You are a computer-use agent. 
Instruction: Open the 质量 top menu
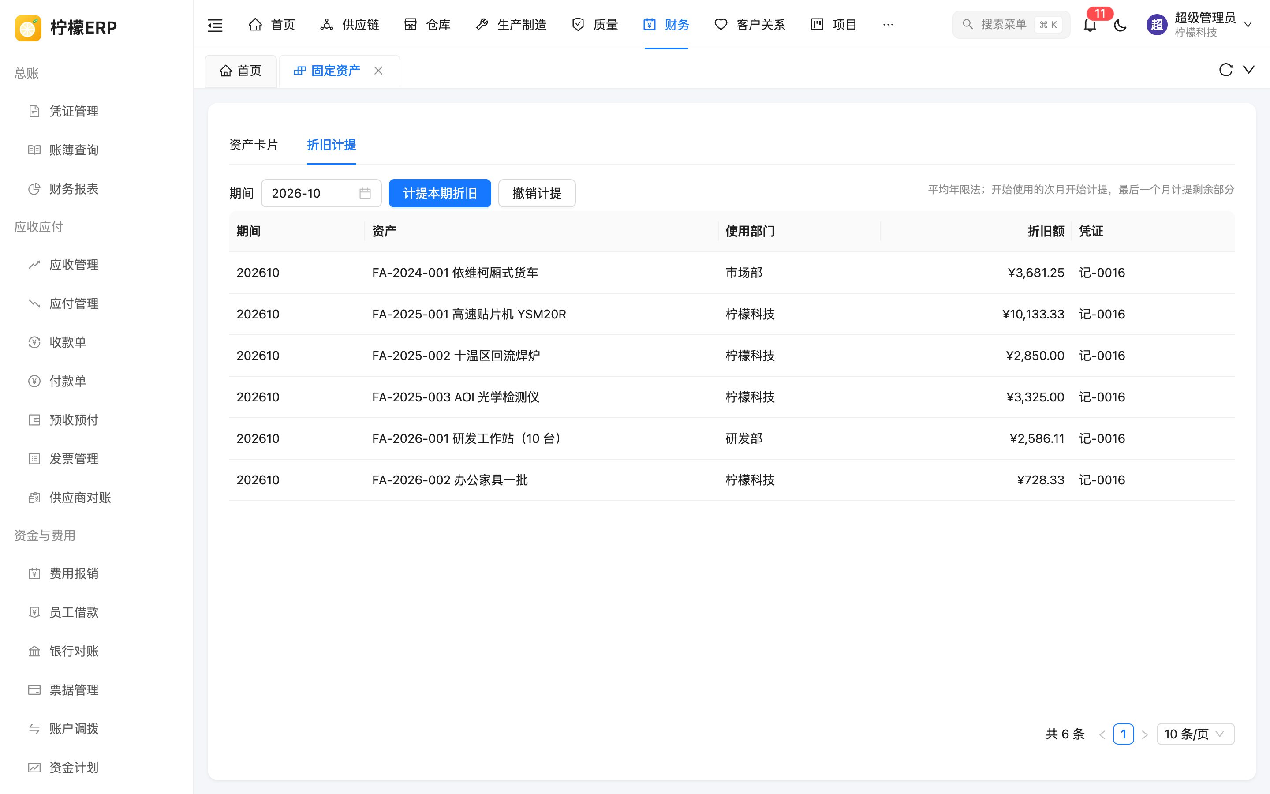tap(594, 25)
